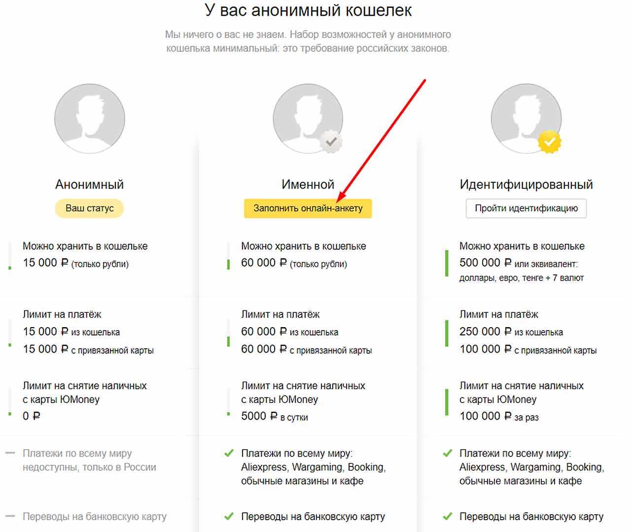Click the page title У вас анонимный кошелек
Screen dimensions: 633x532
[x=308, y=10]
